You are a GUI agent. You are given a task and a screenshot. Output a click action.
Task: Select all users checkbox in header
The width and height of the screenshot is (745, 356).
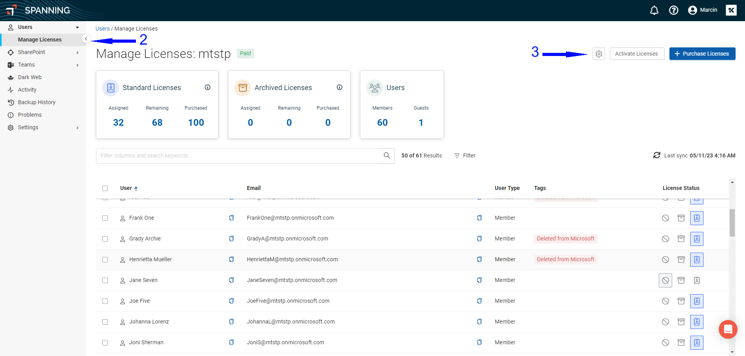(105, 188)
